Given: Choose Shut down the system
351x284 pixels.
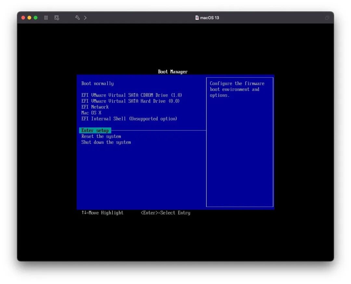Looking at the screenshot, I should point(106,142).
